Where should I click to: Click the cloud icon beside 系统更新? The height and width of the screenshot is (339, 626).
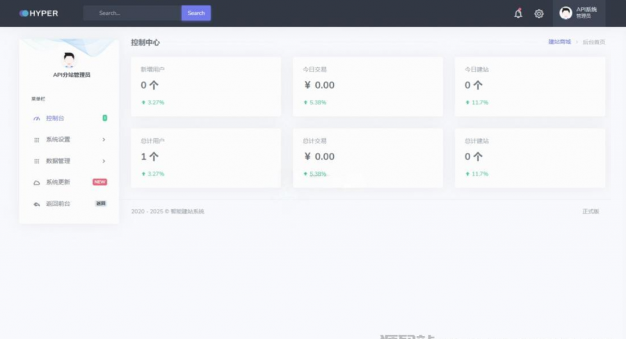click(37, 182)
